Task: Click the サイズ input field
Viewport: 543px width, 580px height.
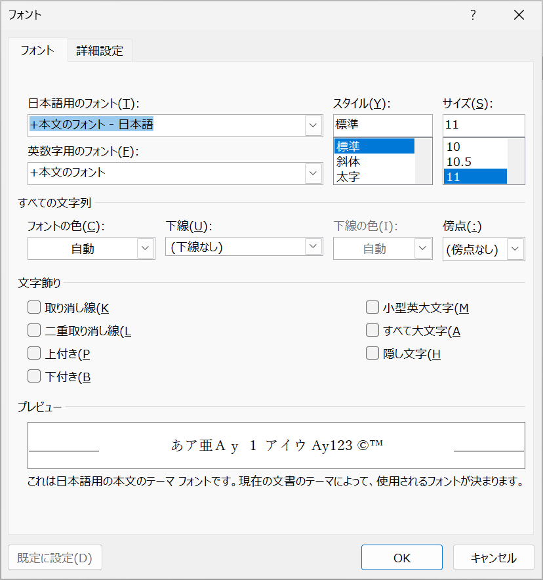Action: [484, 125]
